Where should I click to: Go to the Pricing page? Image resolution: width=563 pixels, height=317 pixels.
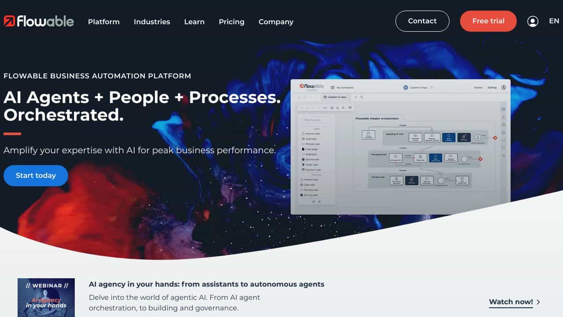[x=232, y=22]
